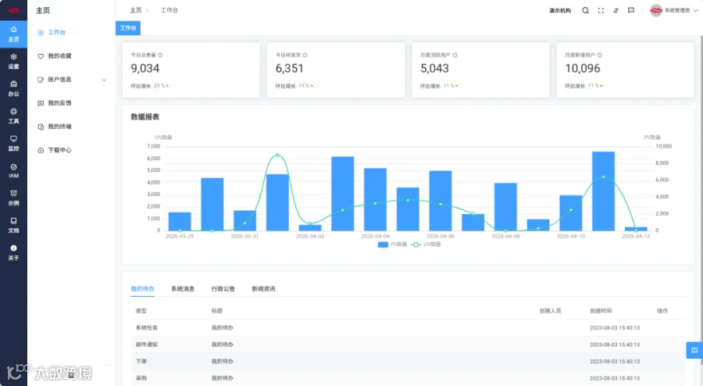Toggle fullscreen icon in header
703x386 pixels.
[x=601, y=10]
